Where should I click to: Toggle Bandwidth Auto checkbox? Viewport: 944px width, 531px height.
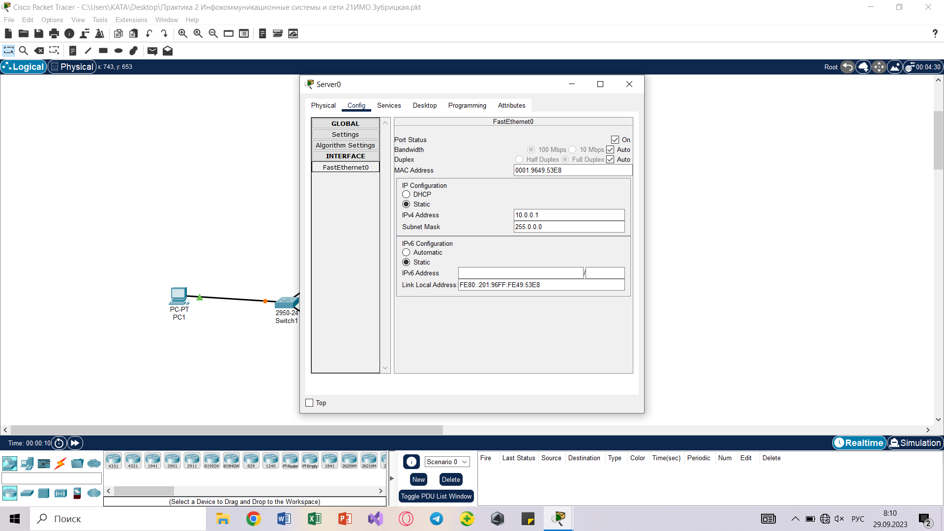(610, 149)
